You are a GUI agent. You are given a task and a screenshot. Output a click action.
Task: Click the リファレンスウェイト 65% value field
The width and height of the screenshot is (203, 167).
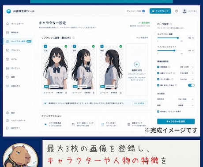pyautogui.click(x=190, y=51)
